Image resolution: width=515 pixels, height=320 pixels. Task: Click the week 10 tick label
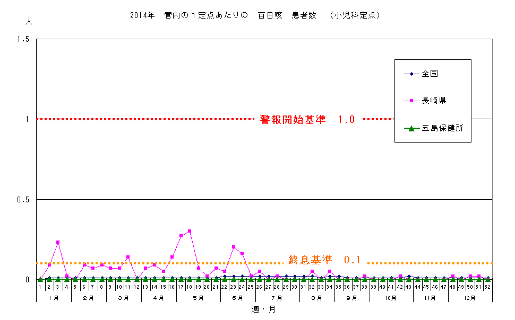pyautogui.click(x=119, y=287)
